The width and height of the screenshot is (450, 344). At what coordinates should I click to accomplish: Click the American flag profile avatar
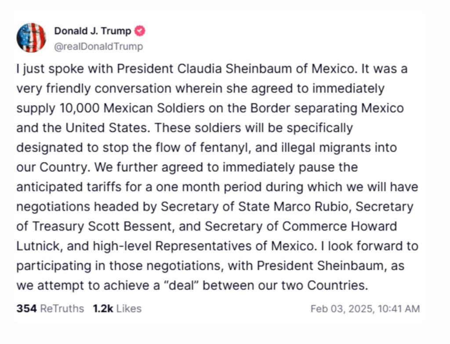(31, 38)
